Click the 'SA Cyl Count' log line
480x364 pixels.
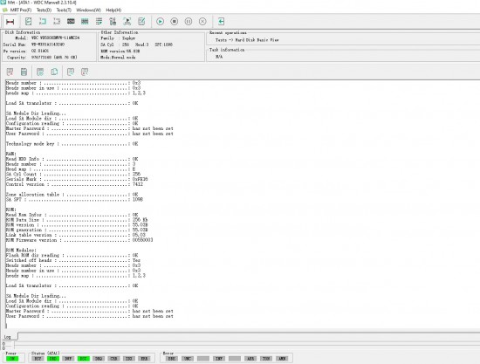(x=73, y=175)
